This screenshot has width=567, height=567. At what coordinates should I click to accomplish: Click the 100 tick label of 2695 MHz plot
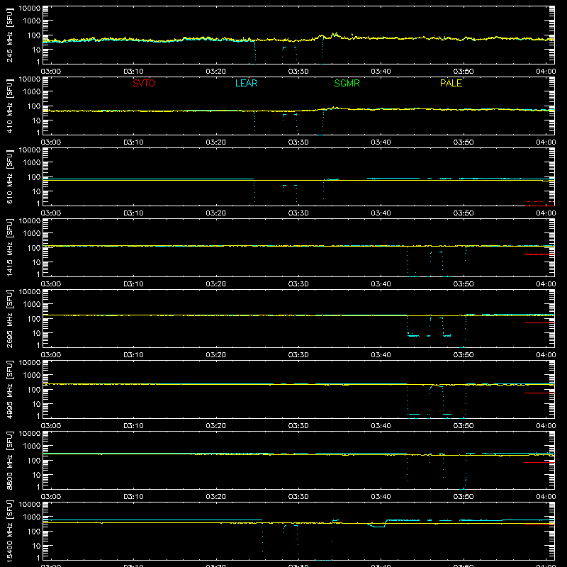pyautogui.click(x=34, y=319)
